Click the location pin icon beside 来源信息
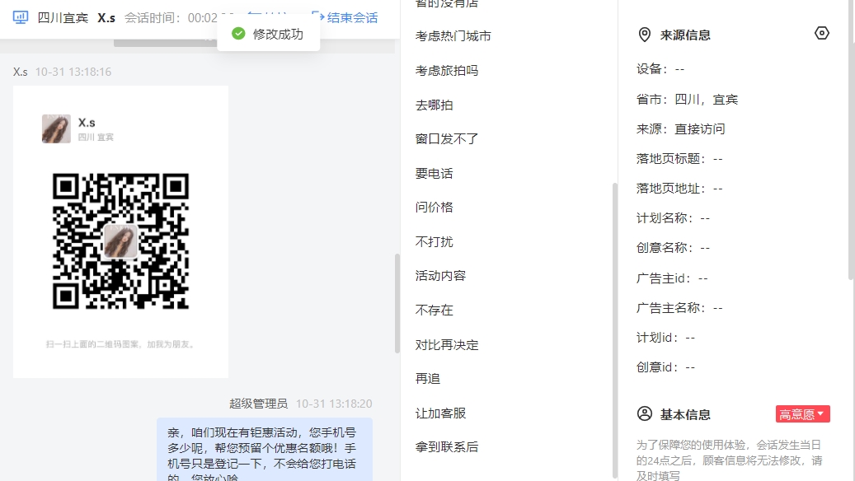The image size is (855, 481). click(645, 35)
